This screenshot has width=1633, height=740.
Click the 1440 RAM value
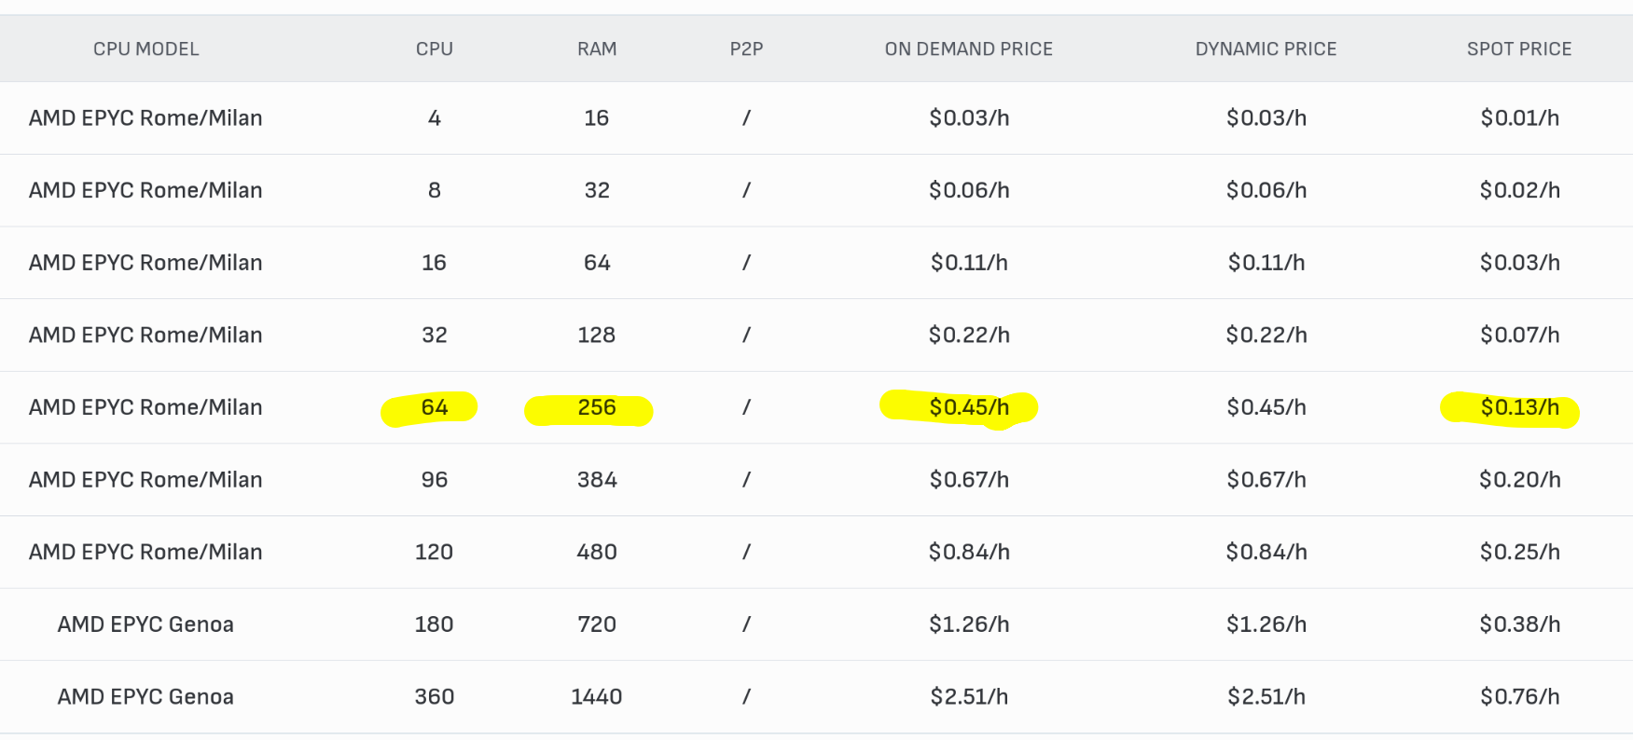point(597,696)
